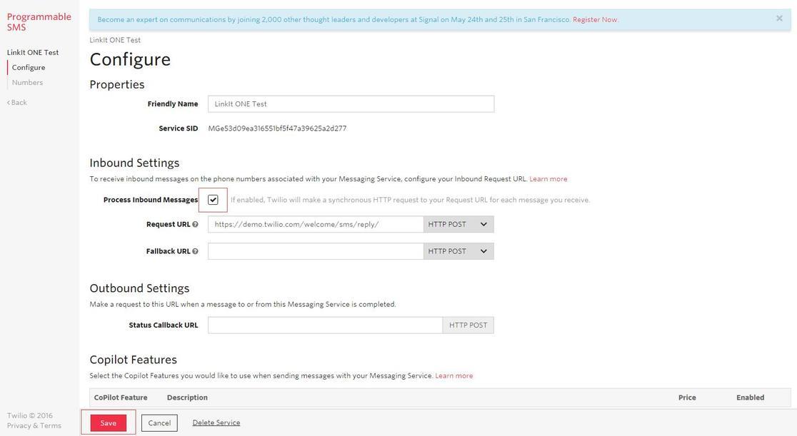Open the Programmable SMS heading link
Screen dimensions: 797x436
pos(39,22)
